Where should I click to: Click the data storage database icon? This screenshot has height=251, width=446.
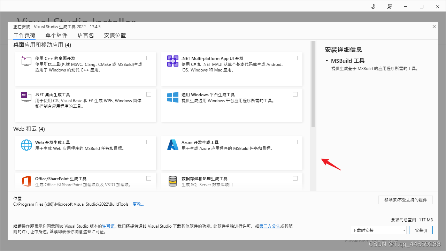tap(173, 181)
